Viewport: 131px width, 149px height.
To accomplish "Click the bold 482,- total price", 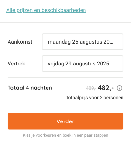I will 106,88.
